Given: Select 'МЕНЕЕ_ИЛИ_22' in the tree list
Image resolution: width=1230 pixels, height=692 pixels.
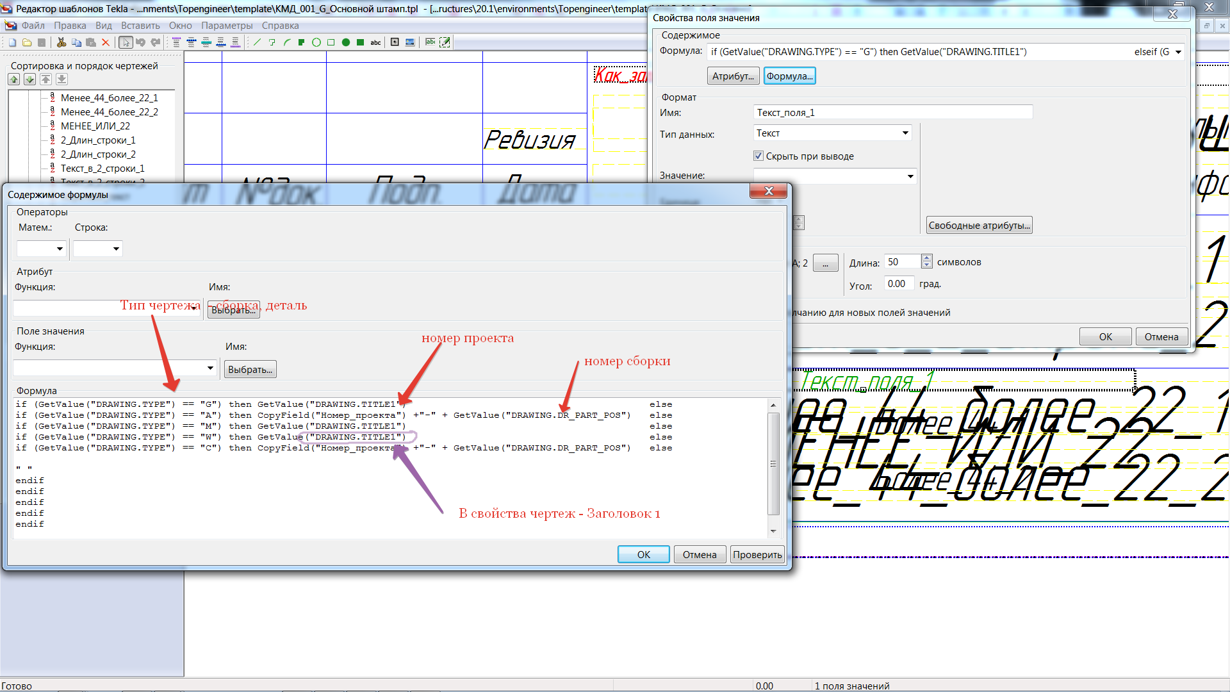Looking at the screenshot, I should (x=95, y=126).
